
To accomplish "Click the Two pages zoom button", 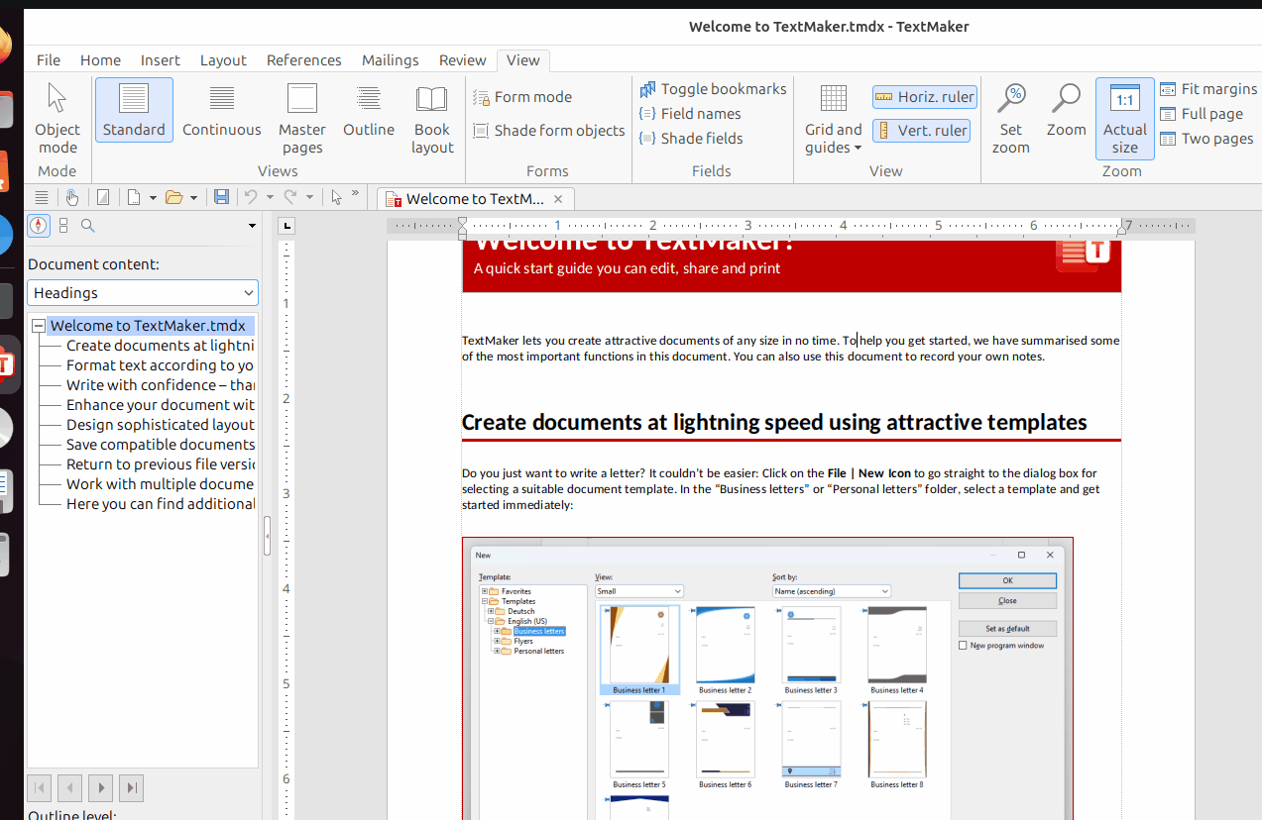I will point(1206,139).
